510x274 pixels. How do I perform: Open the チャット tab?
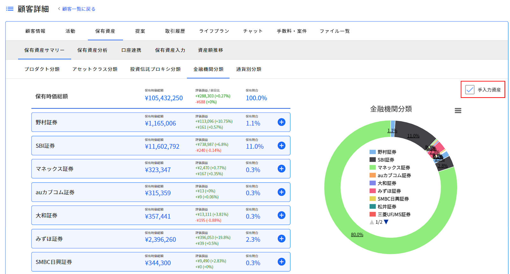click(x=253, y=31)
